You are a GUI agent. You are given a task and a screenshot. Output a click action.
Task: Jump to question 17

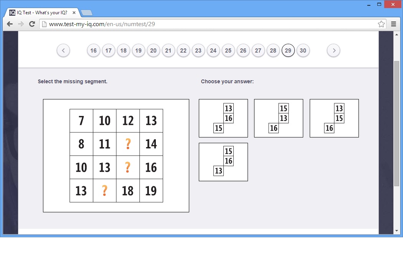[x=109, y=50]
